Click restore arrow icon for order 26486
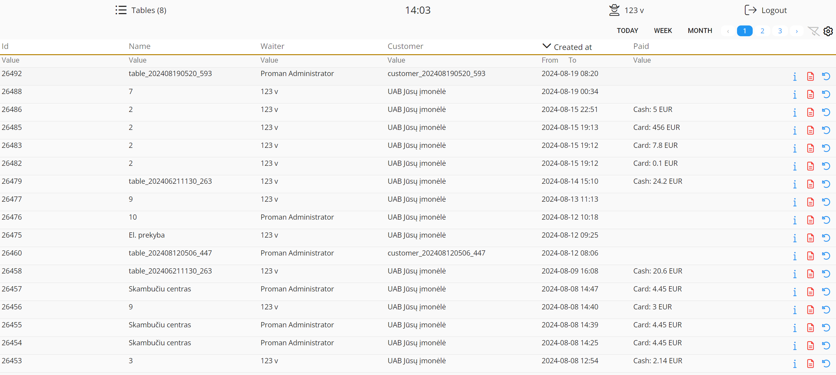Screen dimensions: 836x375 pos(826,113)
